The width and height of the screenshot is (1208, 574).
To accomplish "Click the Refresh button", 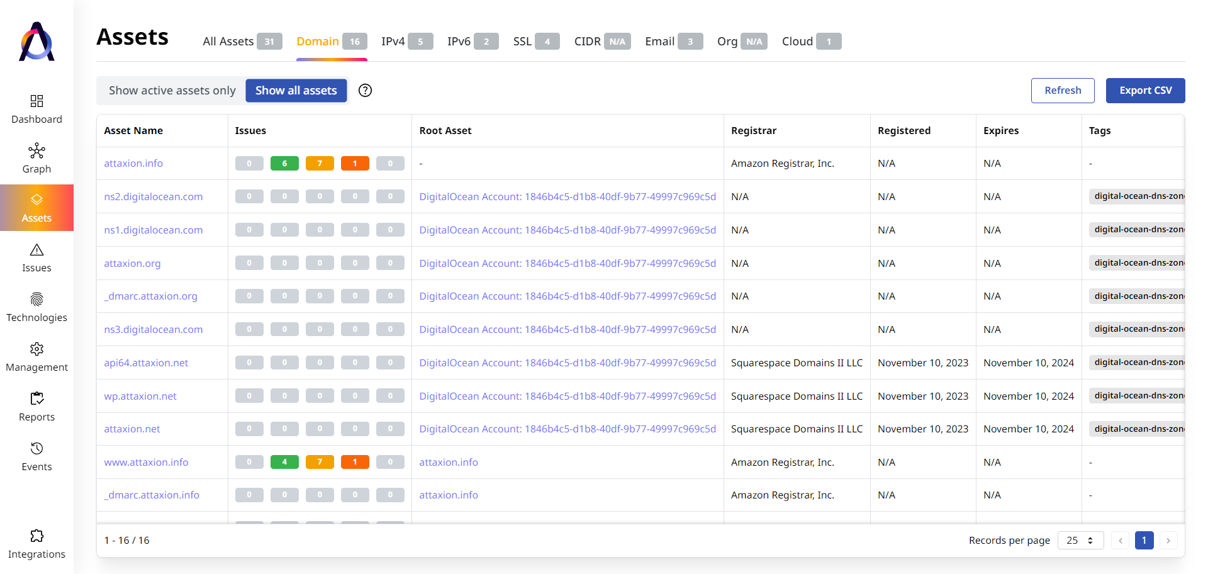I will tap(1062, 91).
